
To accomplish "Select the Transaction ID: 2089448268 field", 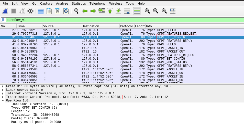I will 35,115.
